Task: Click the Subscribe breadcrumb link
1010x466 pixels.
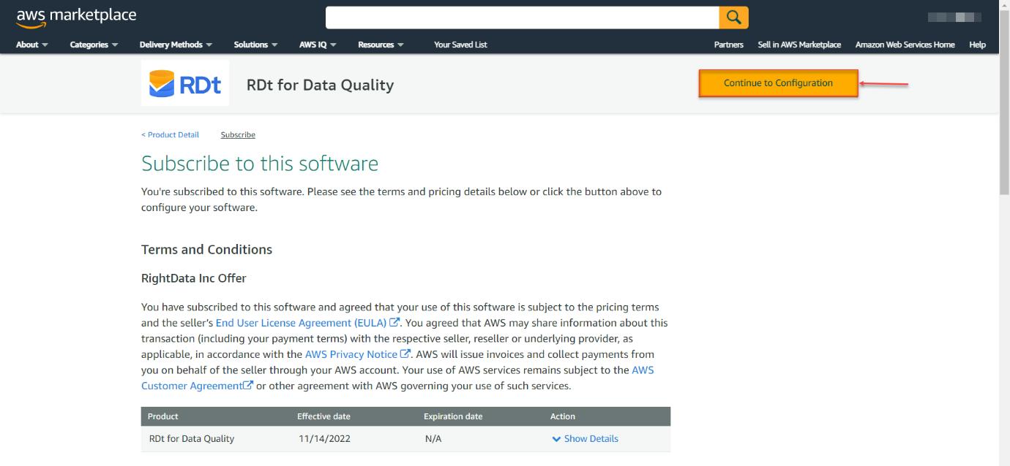Action: [238, 134]
